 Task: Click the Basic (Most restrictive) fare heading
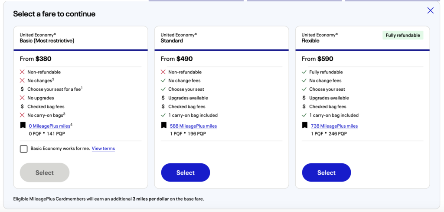click(x=47, y=40)
